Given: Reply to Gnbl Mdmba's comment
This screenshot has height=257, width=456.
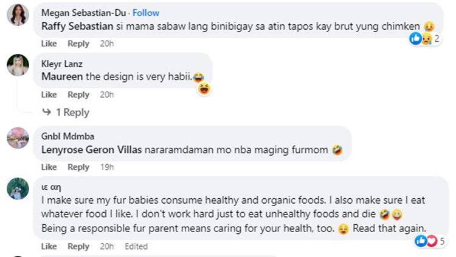Looking at the screenshot, I should (x=78, y=167).
